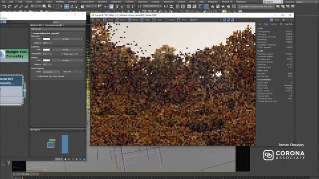This screenshot has height=179, width=319.
Task: Toggle the Percent Snap icon
Action: [128, 6]
